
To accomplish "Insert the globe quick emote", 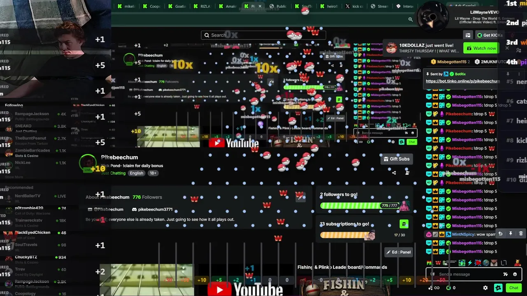I will point(486,263).
